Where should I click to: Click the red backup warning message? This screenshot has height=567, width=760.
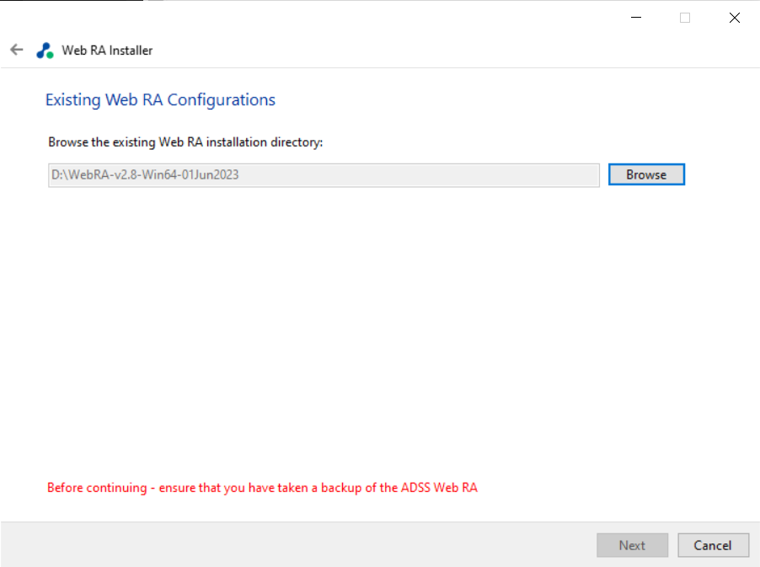262,488
